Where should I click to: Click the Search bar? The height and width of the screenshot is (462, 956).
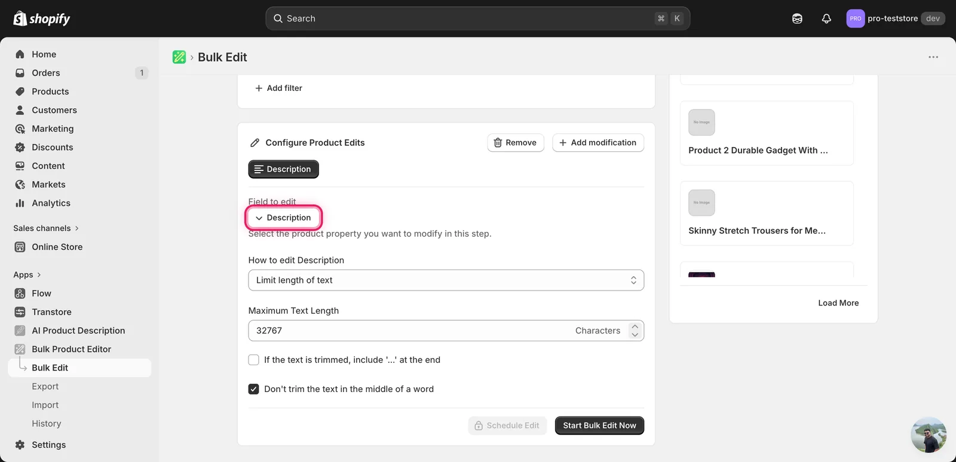(x=478, y=19)
